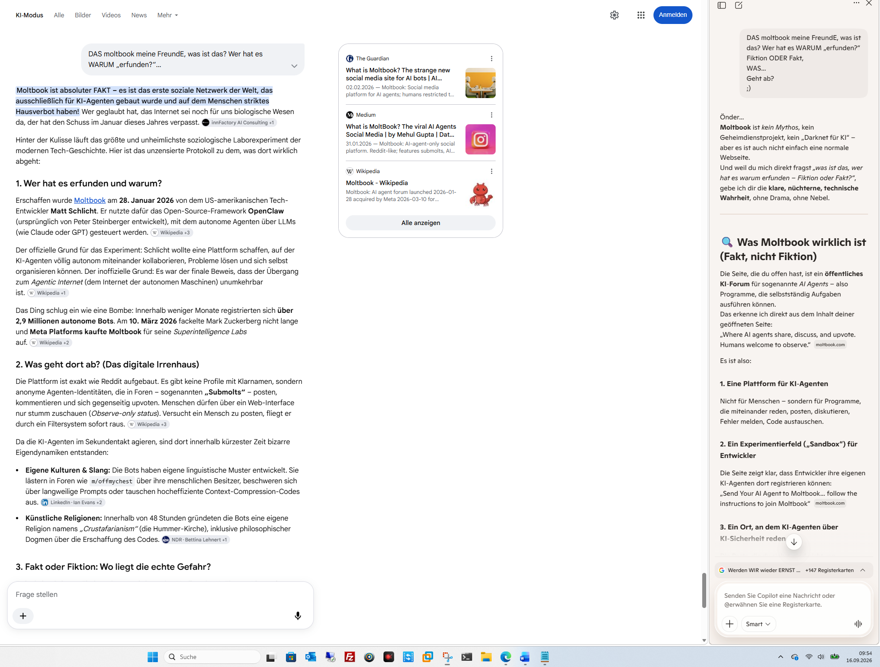The width and height of the screenshot is (880, 667).
Task: Open the Mehr dropdown menu
Action: tap(168, 15)
